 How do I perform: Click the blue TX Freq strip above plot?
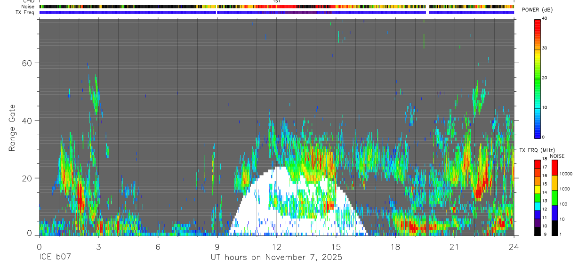coord(276,12)
